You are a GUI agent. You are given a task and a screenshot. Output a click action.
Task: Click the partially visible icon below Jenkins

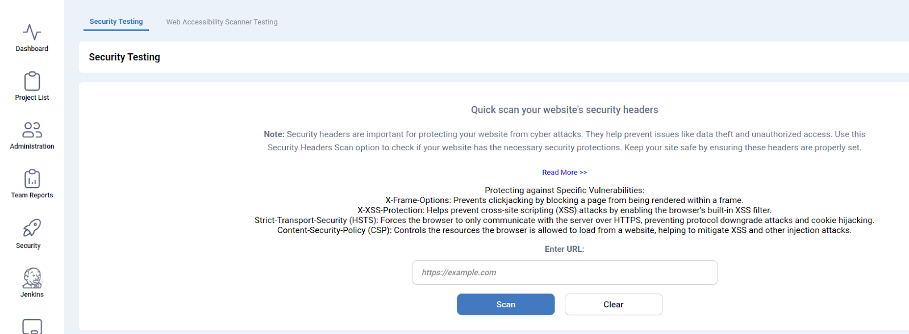click(x=32, y=327)
